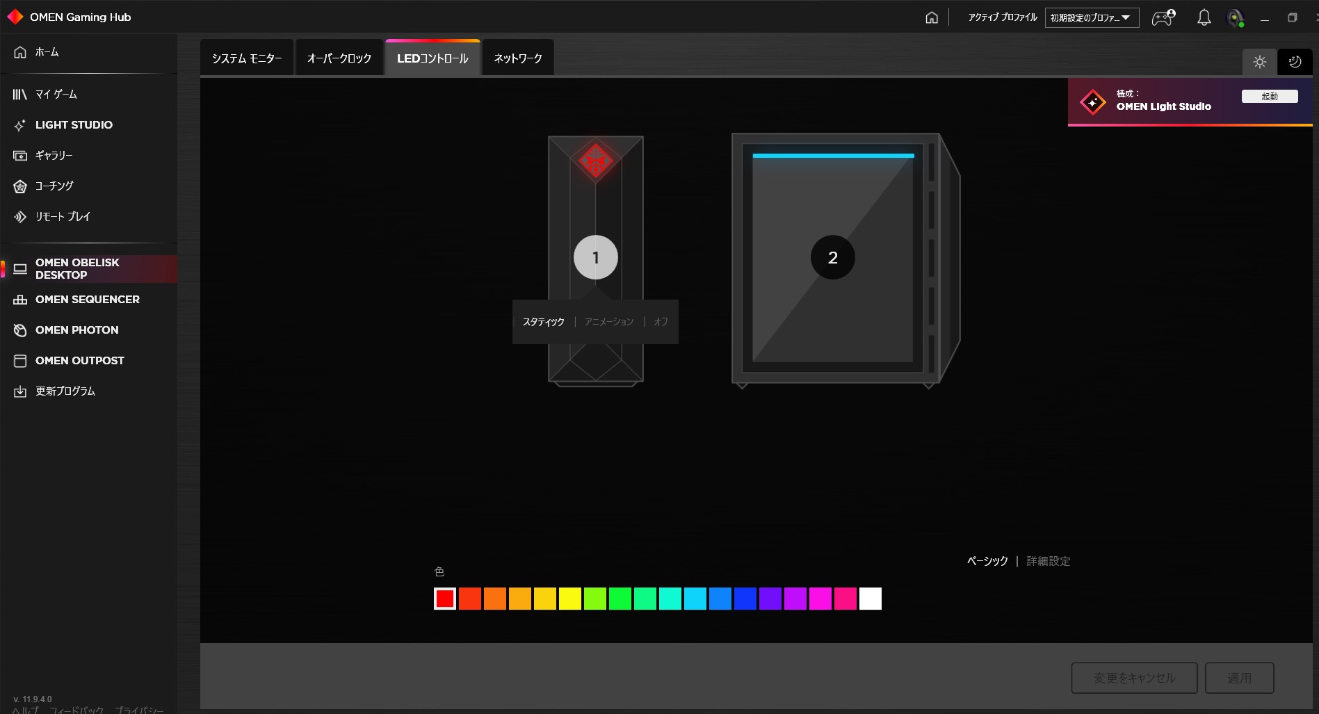This screenshot has height=714, width=1319.
Task: Switch to light theme sun icon
Action: tap(1259, 62)
